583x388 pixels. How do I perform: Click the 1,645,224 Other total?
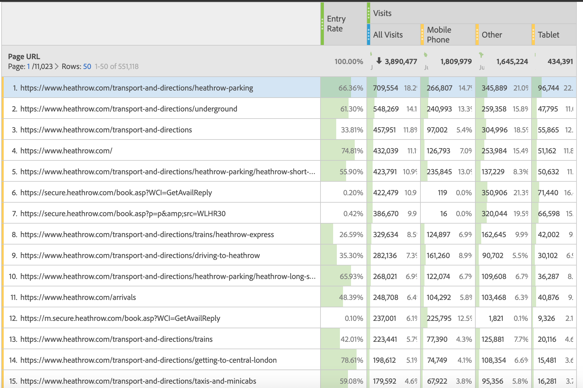click(x=512, y=62)
